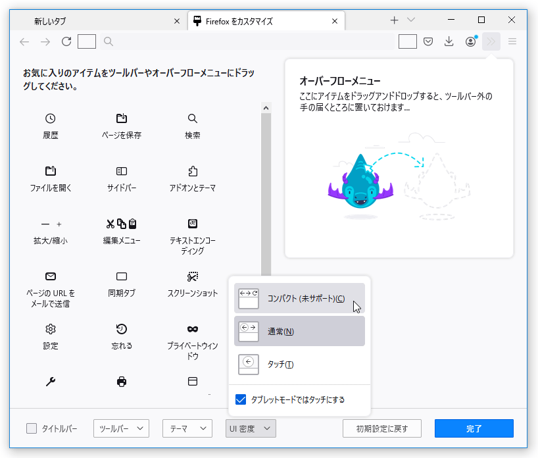Click the window-shaped icon beside the printer icon
Image resolution: width=538 pixels, height=458 pixels.
[x=193, y=382]
